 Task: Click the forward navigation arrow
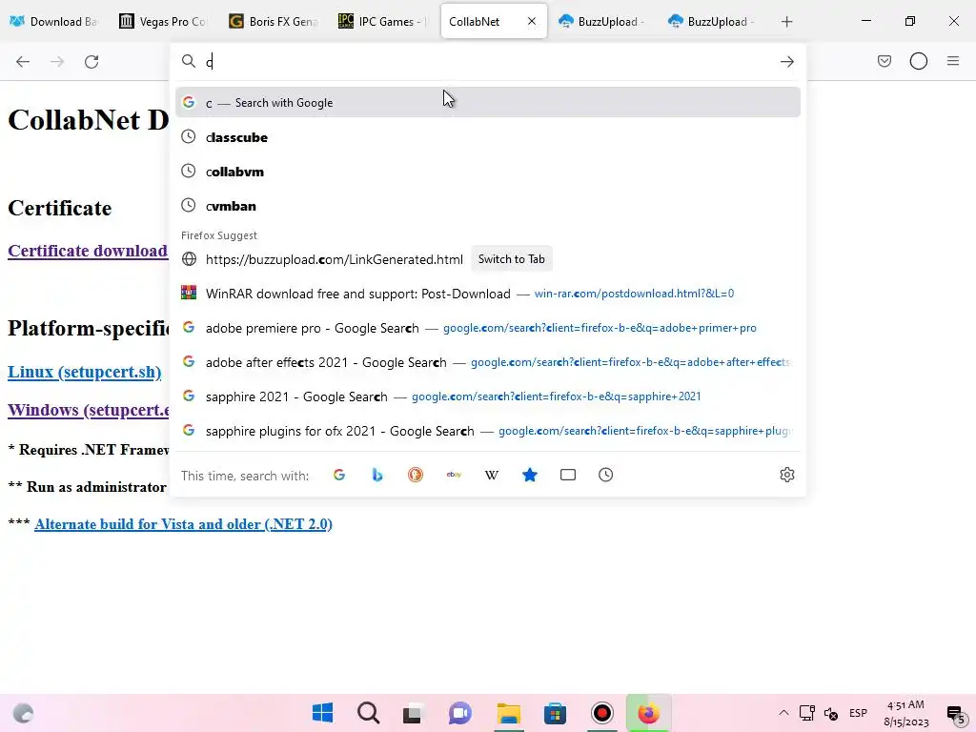(x=57, y=62)
